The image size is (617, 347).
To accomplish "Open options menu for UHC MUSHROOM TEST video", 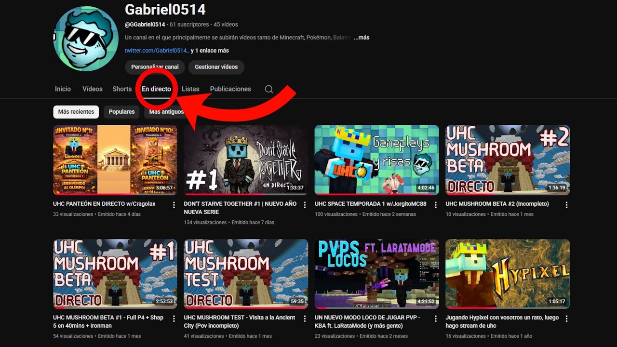I will click(305, 319).
